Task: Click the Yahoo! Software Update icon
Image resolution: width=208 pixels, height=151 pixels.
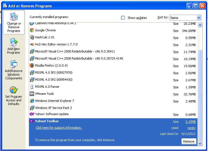Action: point(32,114)
